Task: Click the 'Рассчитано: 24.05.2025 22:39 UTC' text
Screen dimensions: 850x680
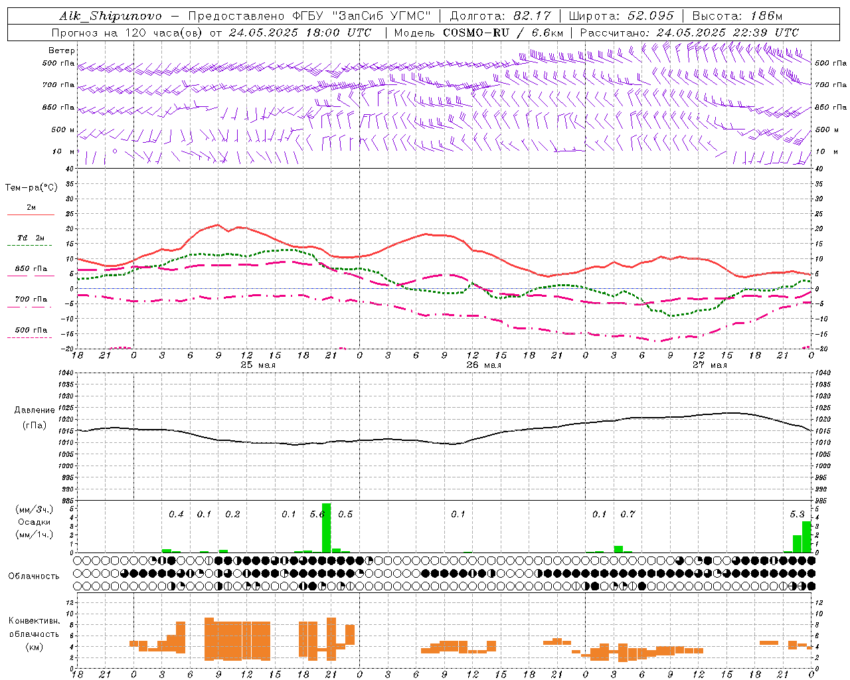Action: click(689, 33)
